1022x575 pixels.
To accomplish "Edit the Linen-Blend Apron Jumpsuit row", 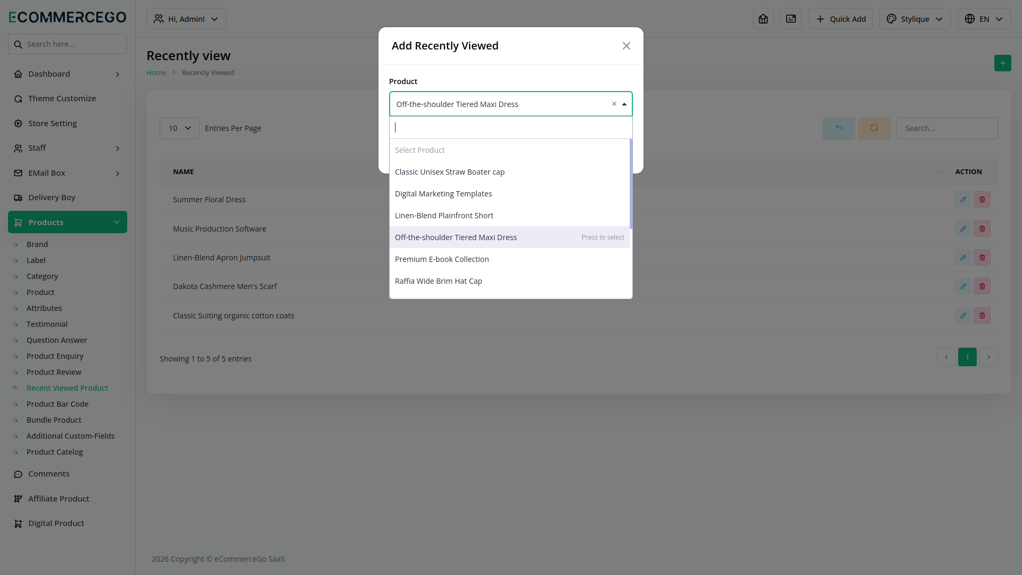I will (963, 258).
